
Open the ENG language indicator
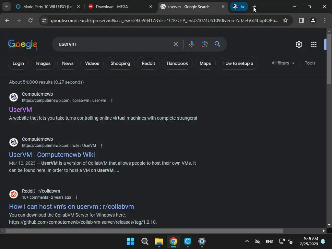[x=269, y=242]
